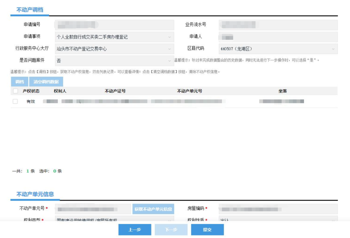Image resolution: width=350 pixels, height=238 pixels.
Task: Click the 提交 submit button
Action: tap(207, 230)
